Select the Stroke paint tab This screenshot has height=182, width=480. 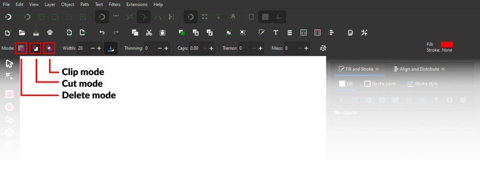coord(380,84)
